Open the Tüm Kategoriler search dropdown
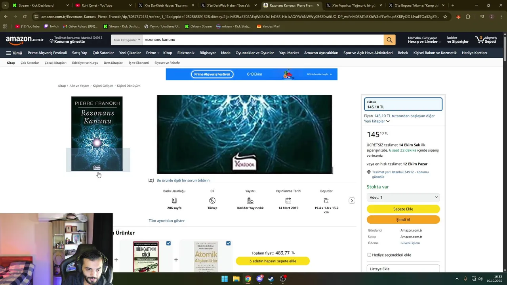The height and width of the screenshot is (285, 507). point(127,40)
